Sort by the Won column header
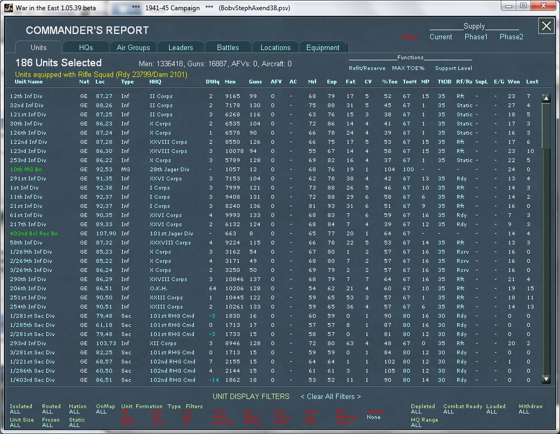Image resolution: width=560 pixels, height=434 pixels. pos(514,82)
